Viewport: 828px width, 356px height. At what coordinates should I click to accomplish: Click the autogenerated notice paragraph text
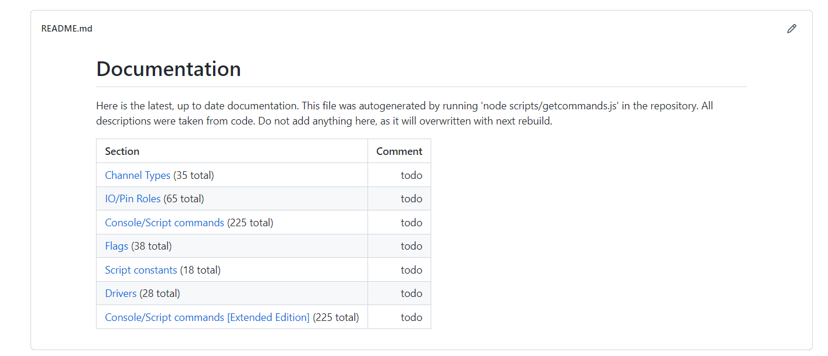pyautogui.click(x=405, y=114)
